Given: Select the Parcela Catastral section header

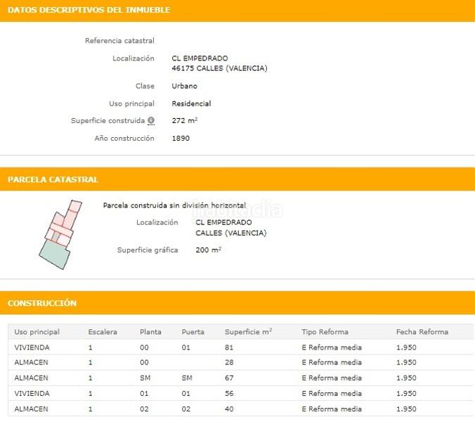Looking at the screenshot, I should 53,180.
